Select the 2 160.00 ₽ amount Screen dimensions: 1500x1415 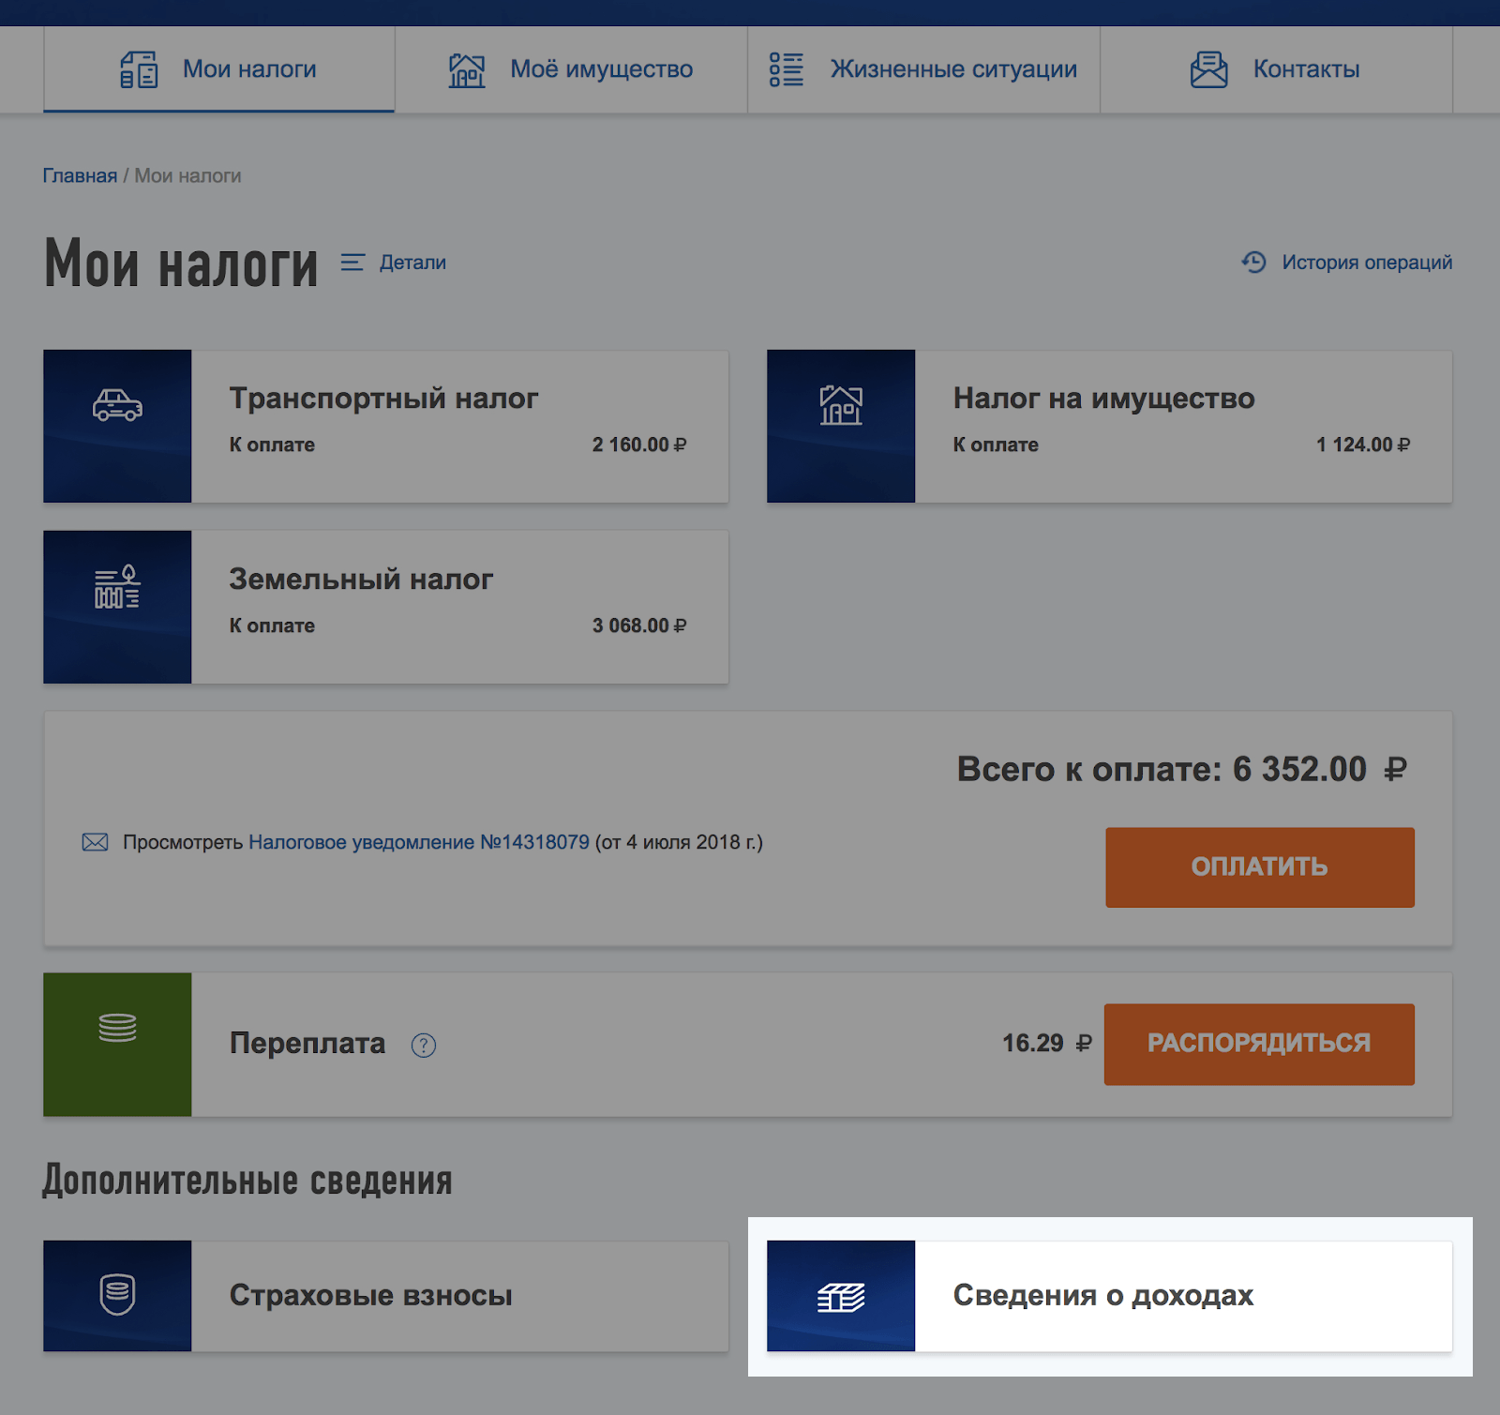639,444
